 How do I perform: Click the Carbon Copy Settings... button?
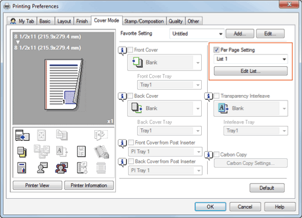[x=251, y=163]
